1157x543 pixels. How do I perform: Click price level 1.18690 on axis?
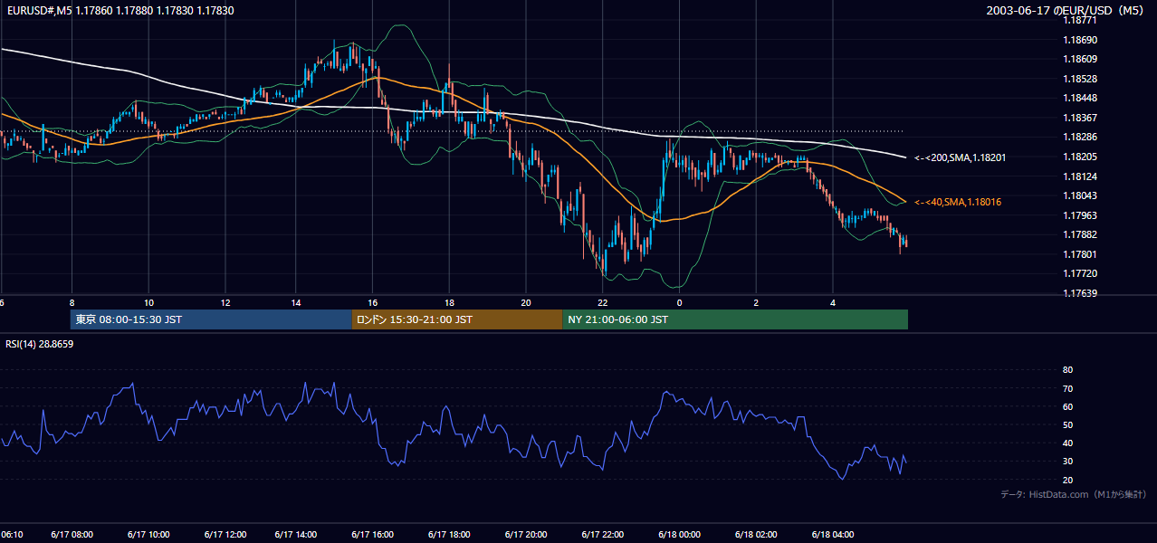[1081, 40]
